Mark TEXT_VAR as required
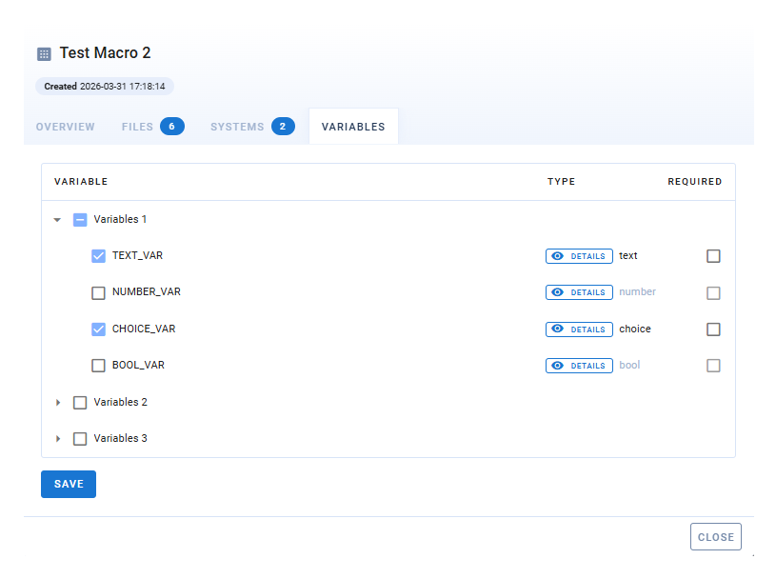The height and width of the screenshot is (579, 776). point(713,256)
